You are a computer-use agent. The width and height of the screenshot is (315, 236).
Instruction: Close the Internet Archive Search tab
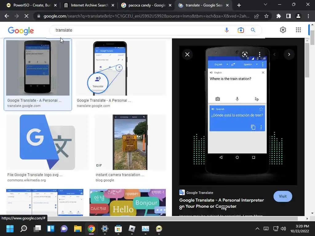click(x=113, y=5)
